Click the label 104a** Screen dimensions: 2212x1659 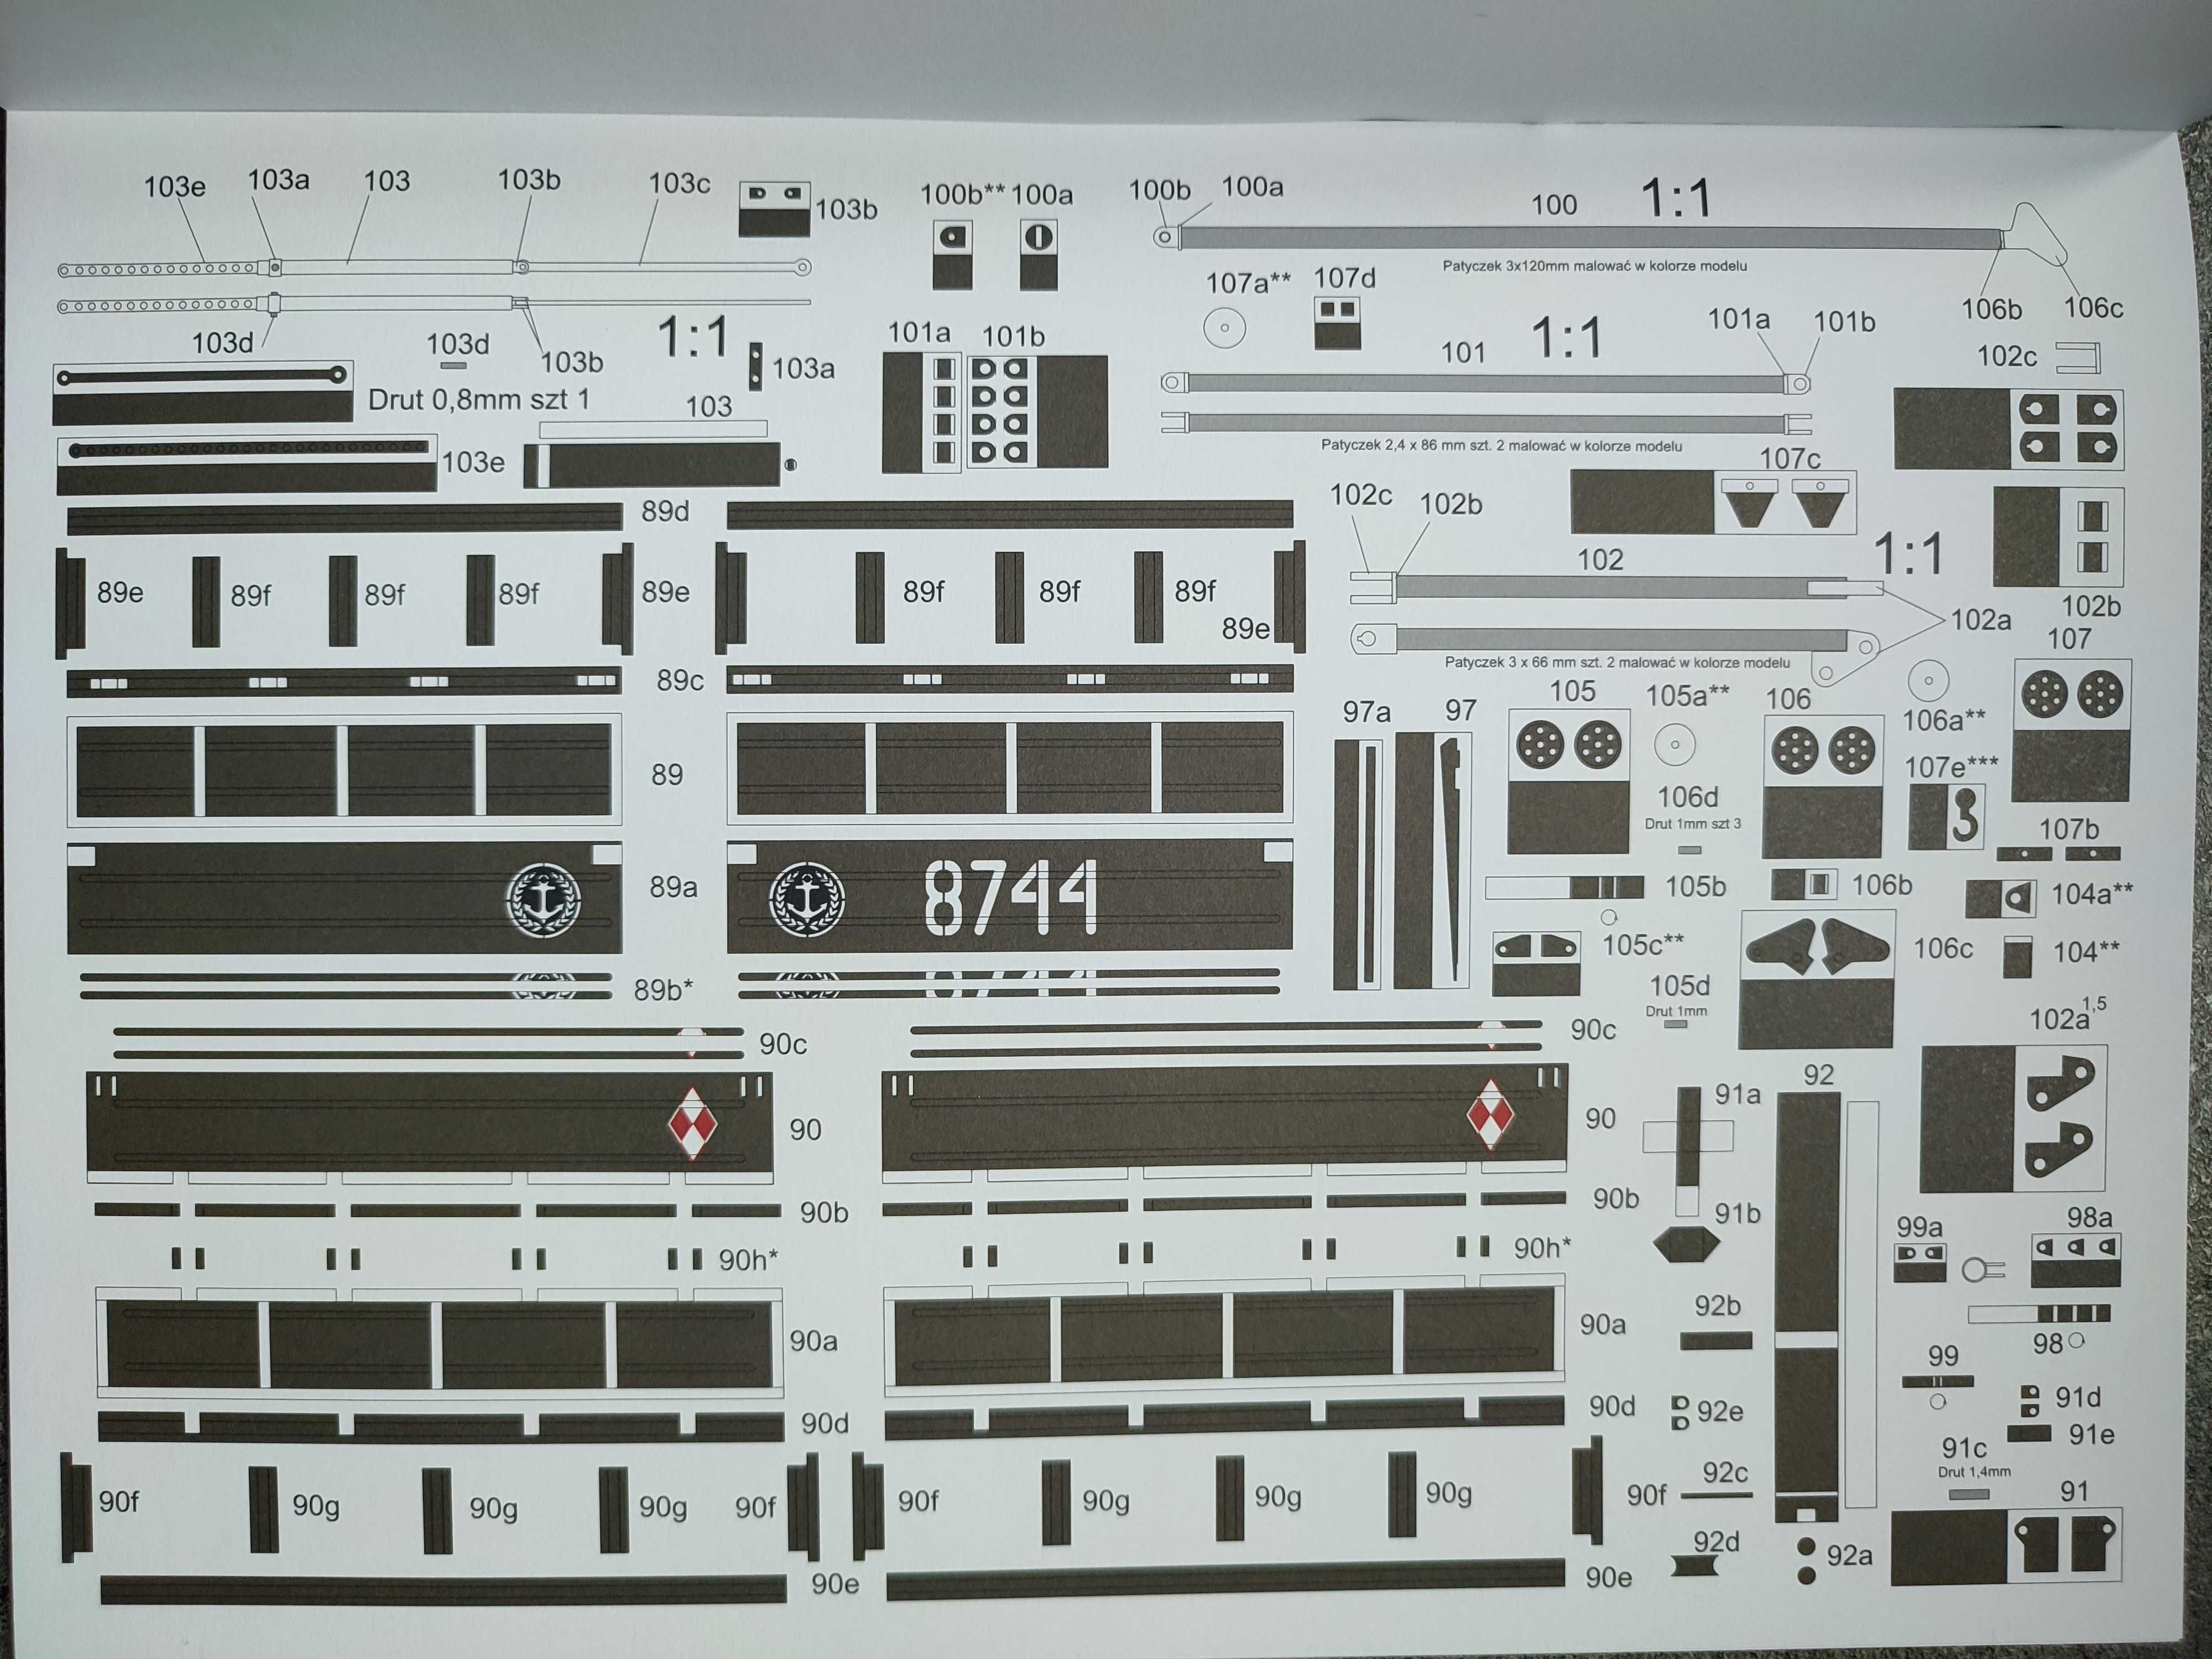2092,894
